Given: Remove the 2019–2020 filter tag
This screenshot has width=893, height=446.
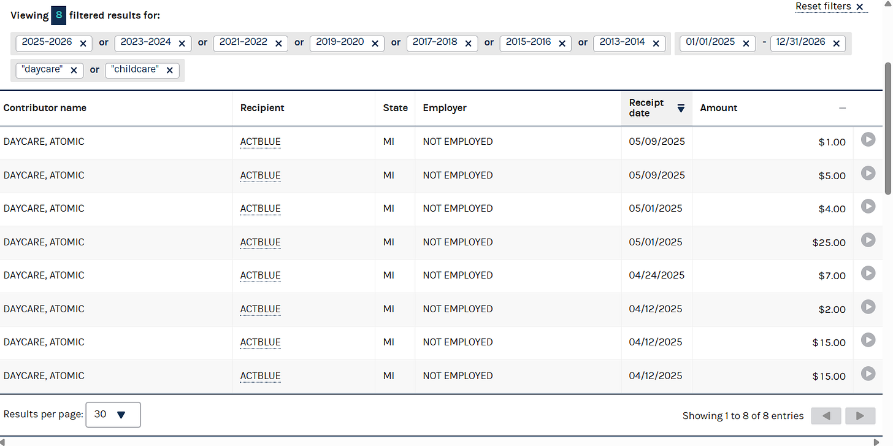Looking at the screenshot, I should 375,44.
